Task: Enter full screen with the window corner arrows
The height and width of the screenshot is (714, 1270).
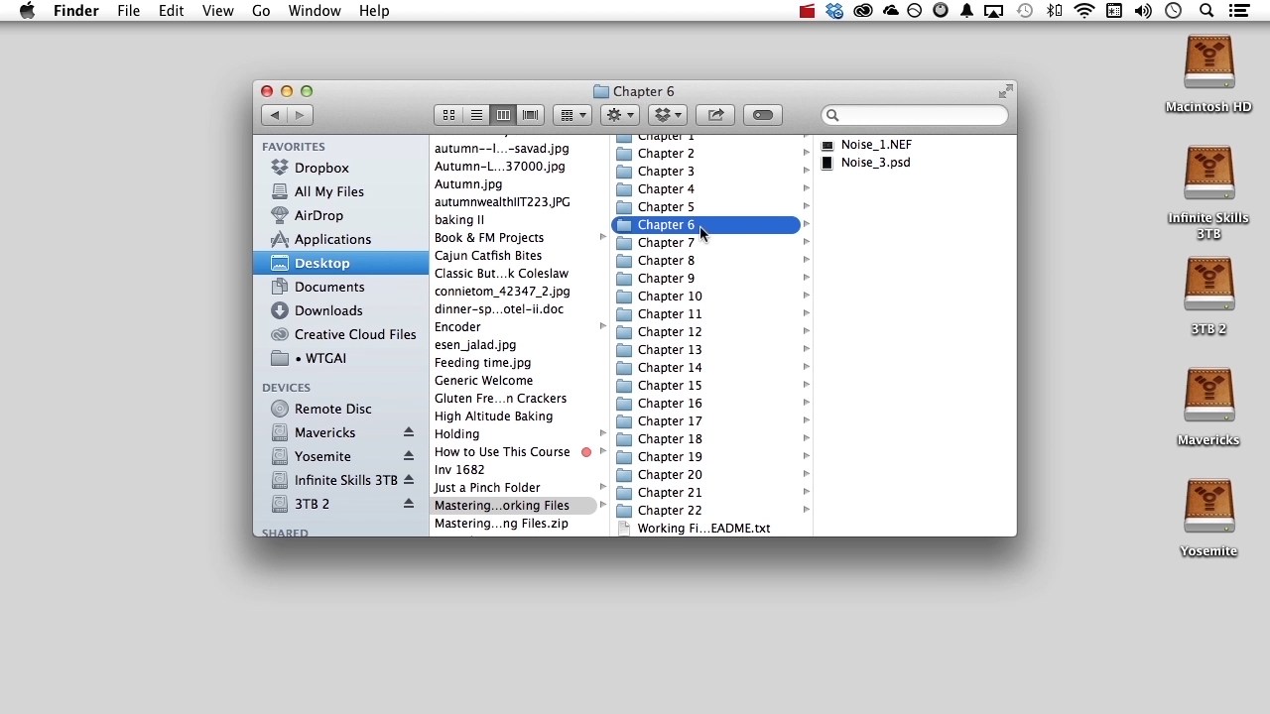Action: 1005,91
